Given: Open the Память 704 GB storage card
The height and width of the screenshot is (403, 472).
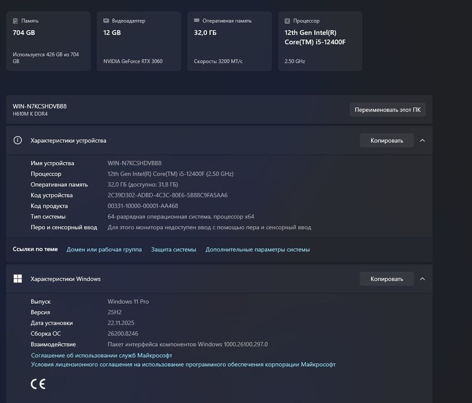Looking at the screenshot, I should click(48, 41).
